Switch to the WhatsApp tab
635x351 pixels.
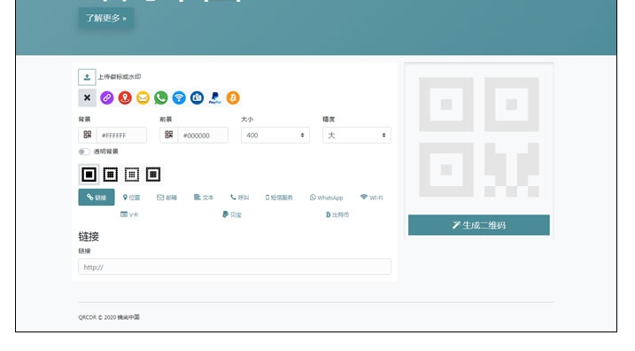327,198
